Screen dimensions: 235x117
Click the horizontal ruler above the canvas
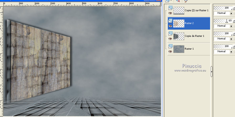point(82,4)
